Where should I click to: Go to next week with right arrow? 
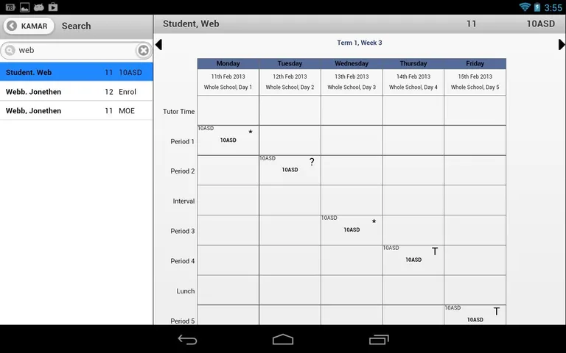tap(562, 45)
